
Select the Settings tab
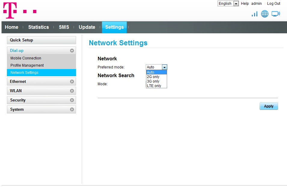[114, 27]
